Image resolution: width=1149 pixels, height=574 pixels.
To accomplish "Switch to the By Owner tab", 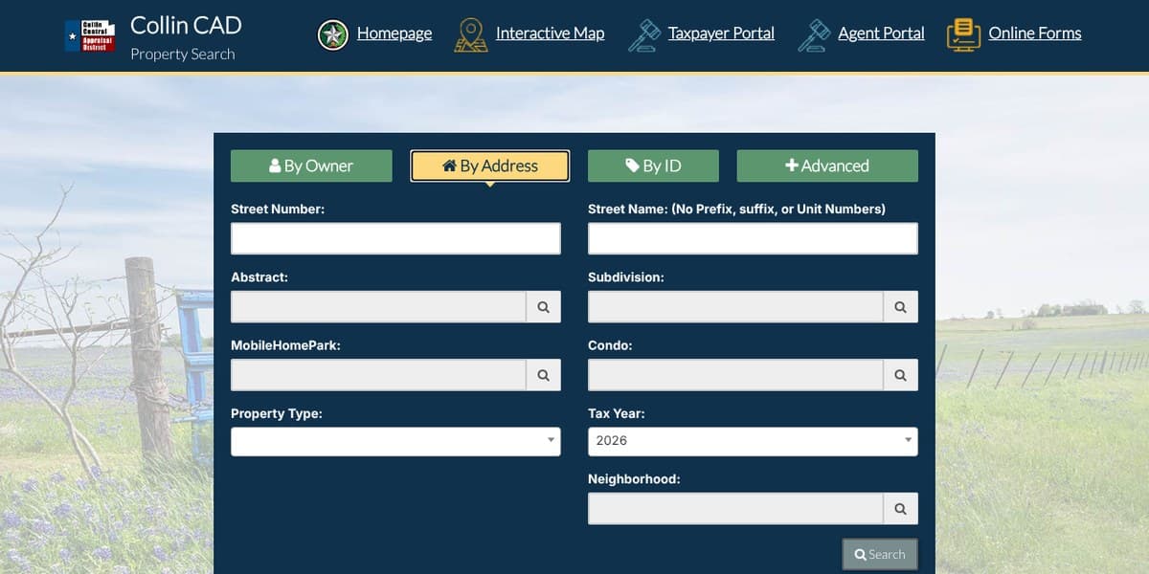I will 311,166.
